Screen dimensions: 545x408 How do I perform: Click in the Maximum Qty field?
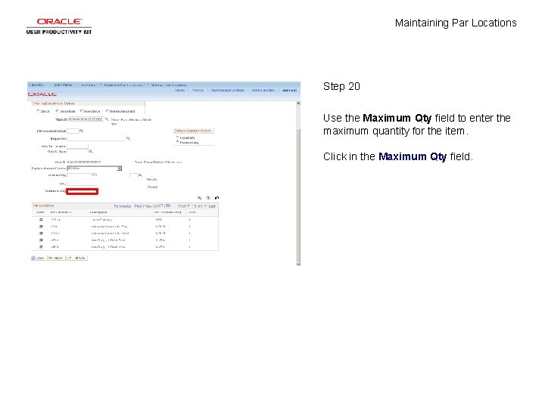[x=82, y=191]
